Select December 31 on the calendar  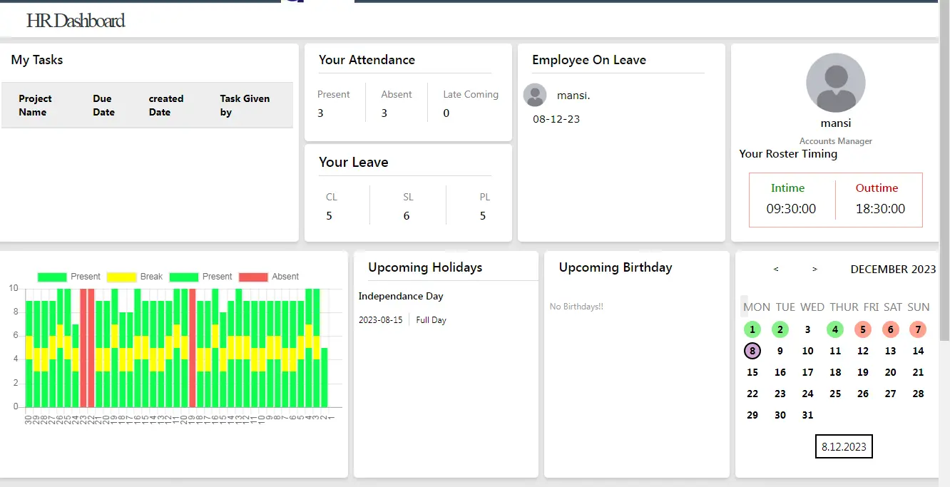tap(807, 415)
